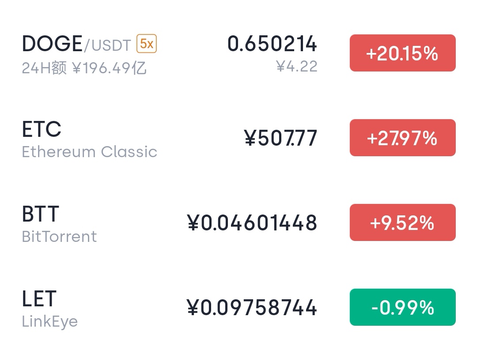Click the ETC price ¥507.77
The width and height of the screenshot is (477, 354).
280,138
